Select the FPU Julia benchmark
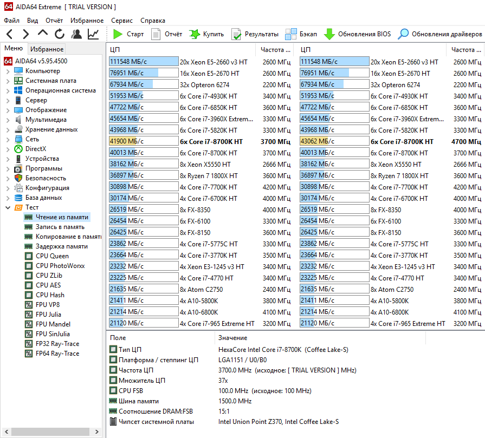The width and height of the screenshot is (485, 438). 48,315
